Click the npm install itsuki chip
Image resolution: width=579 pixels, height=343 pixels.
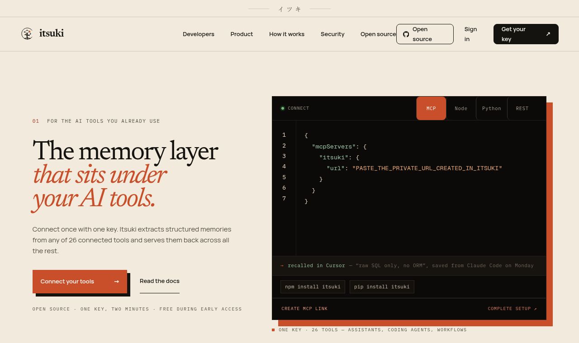tap(313, 287)
